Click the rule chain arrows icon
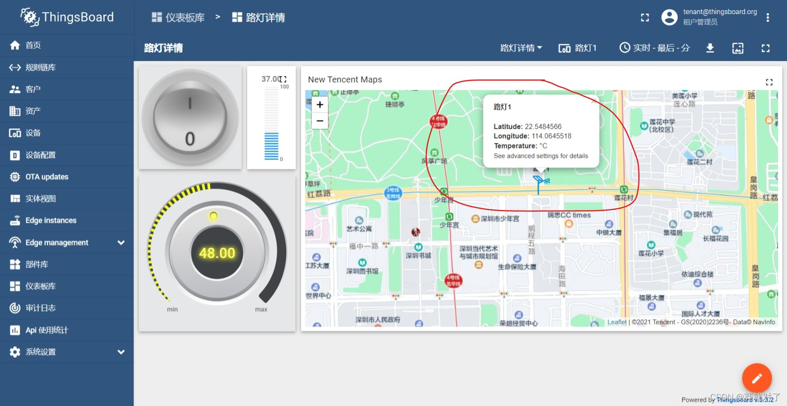This screenshot has width=787, height=406. tap(15, 67)
